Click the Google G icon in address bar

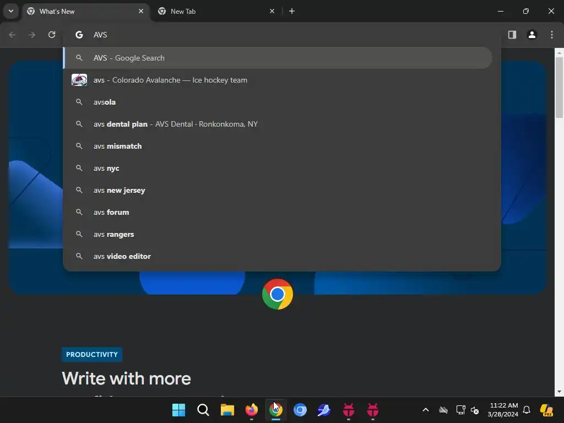79,35
